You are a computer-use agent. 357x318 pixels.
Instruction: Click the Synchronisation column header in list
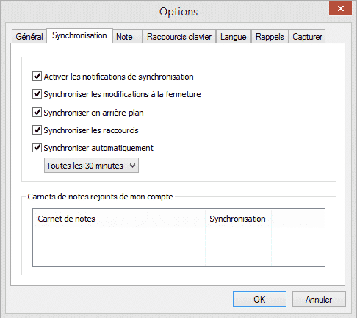tap(238, 219)
